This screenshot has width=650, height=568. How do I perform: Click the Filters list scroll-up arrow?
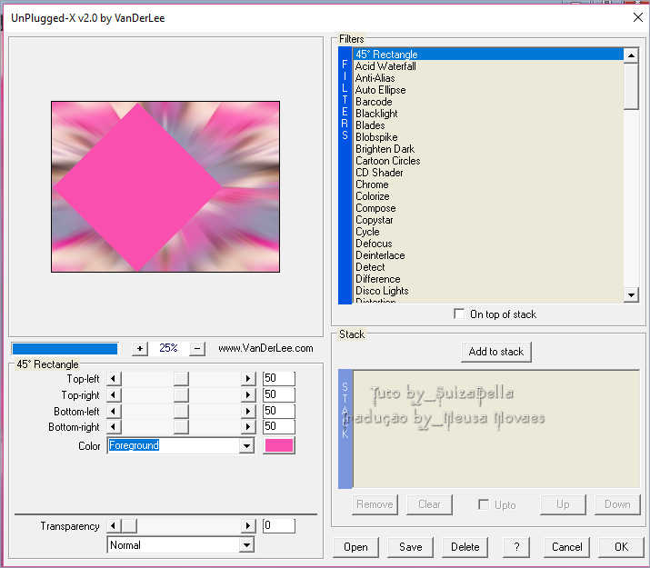pyautogui.click(x=631, y=55)
